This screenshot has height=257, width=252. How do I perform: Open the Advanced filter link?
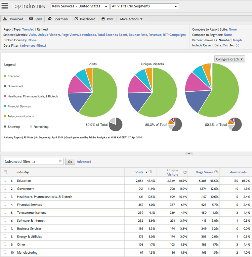[84, 162]
